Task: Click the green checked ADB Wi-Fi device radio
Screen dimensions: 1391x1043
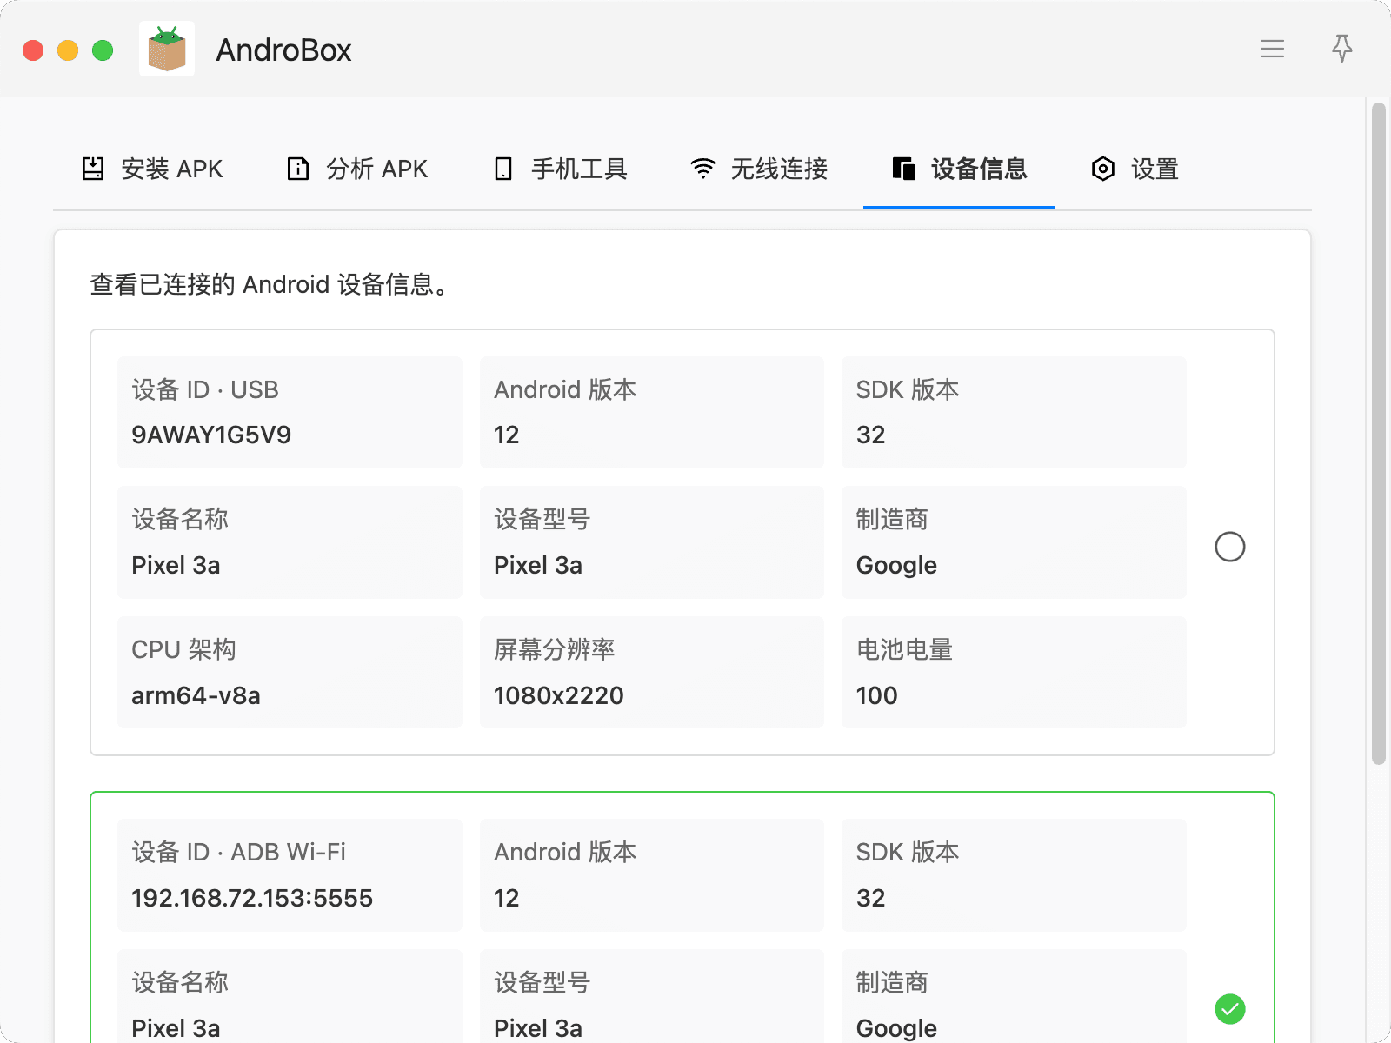Action: pyautogui.click(x=1230, y=1009)
